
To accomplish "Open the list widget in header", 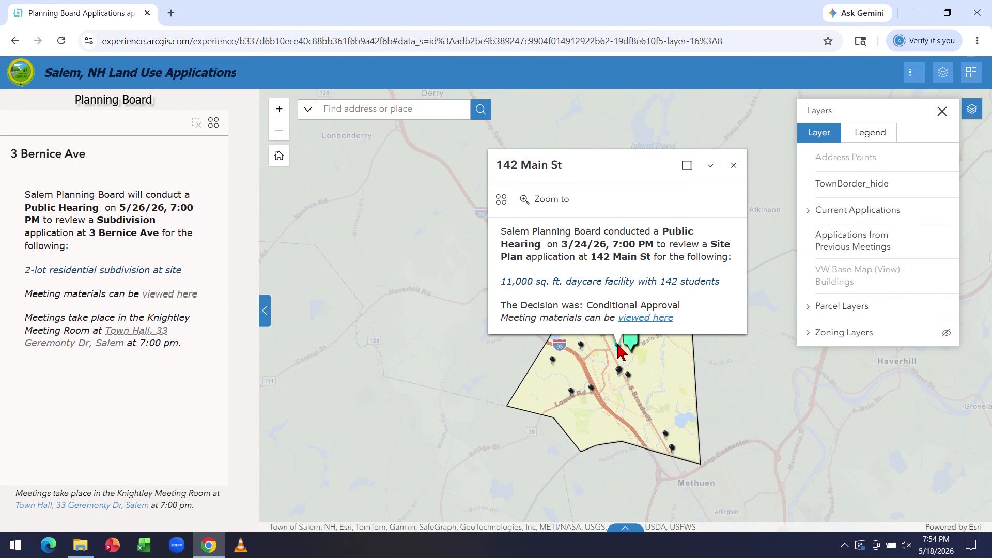I will [x=915, y=72].
